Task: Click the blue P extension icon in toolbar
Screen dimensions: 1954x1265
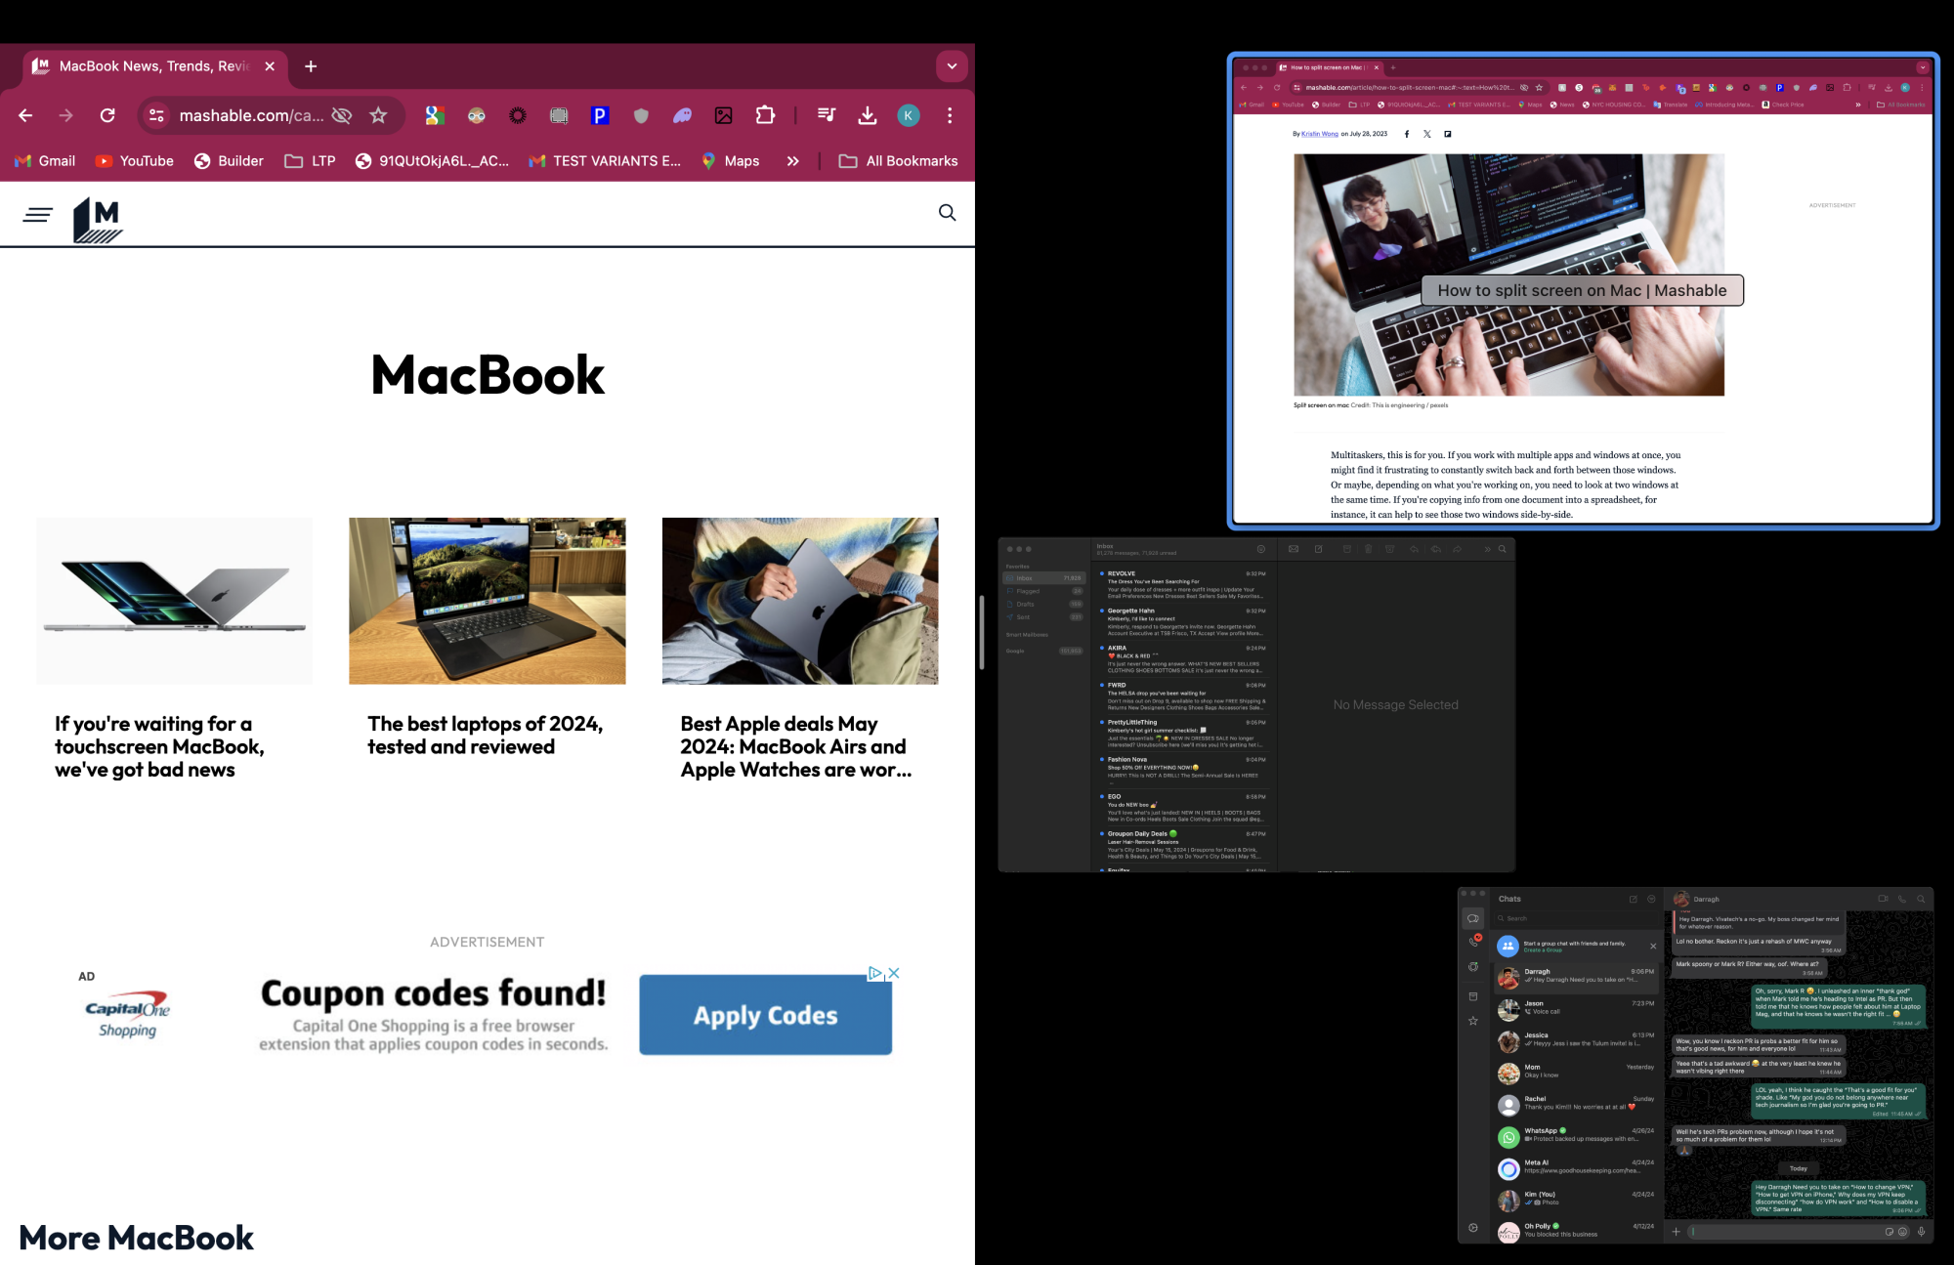Action: click(x=600, y=115)
